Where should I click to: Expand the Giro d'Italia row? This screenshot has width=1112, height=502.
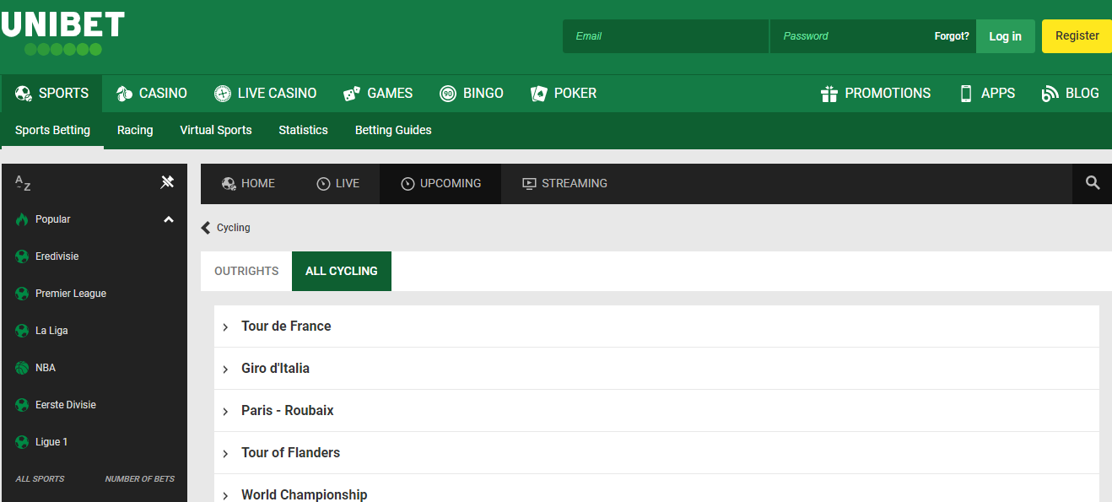pos(656,369)
